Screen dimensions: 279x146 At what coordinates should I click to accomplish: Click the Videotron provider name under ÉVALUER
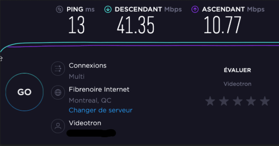[237, 84]
